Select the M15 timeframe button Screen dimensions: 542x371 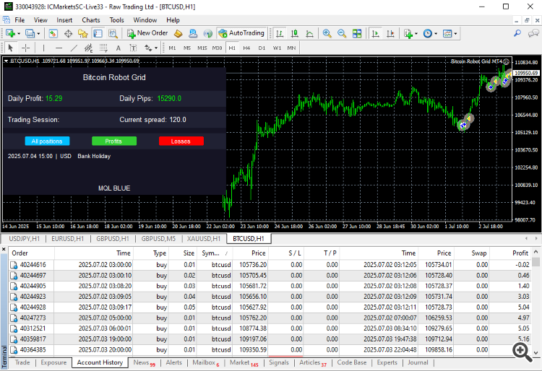click(202, 48)
